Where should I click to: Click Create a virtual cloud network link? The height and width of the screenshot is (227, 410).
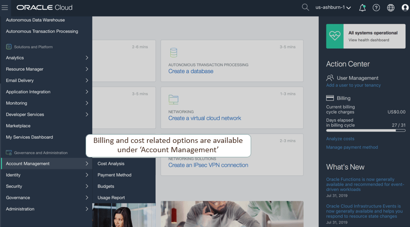click(x=205, y=118)
